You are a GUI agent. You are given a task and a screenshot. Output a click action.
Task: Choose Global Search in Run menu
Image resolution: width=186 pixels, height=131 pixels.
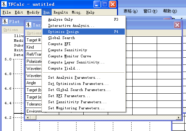[84, 38]
